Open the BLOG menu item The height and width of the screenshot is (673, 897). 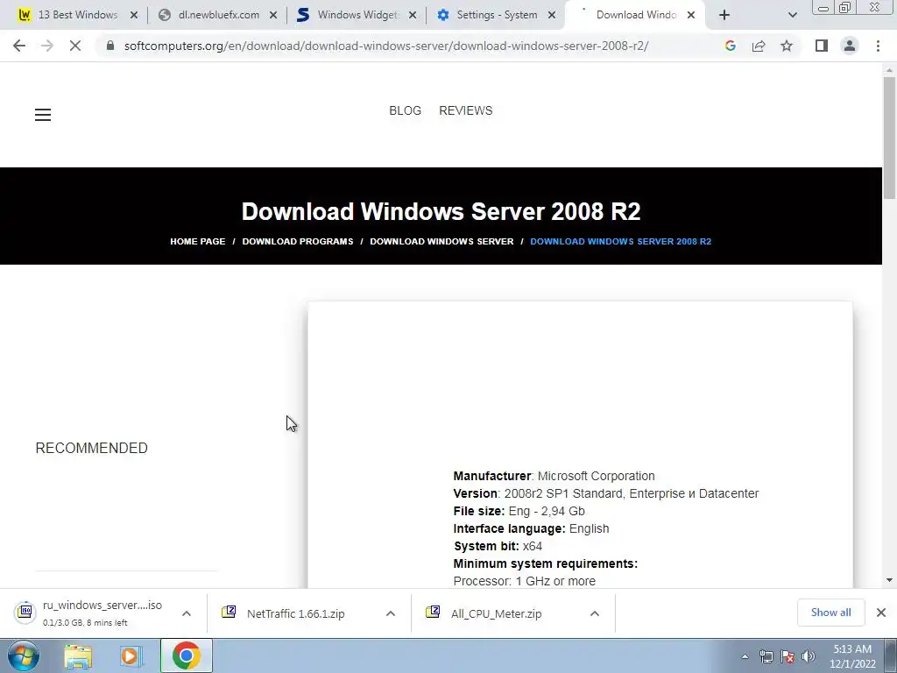coord(405,110)
